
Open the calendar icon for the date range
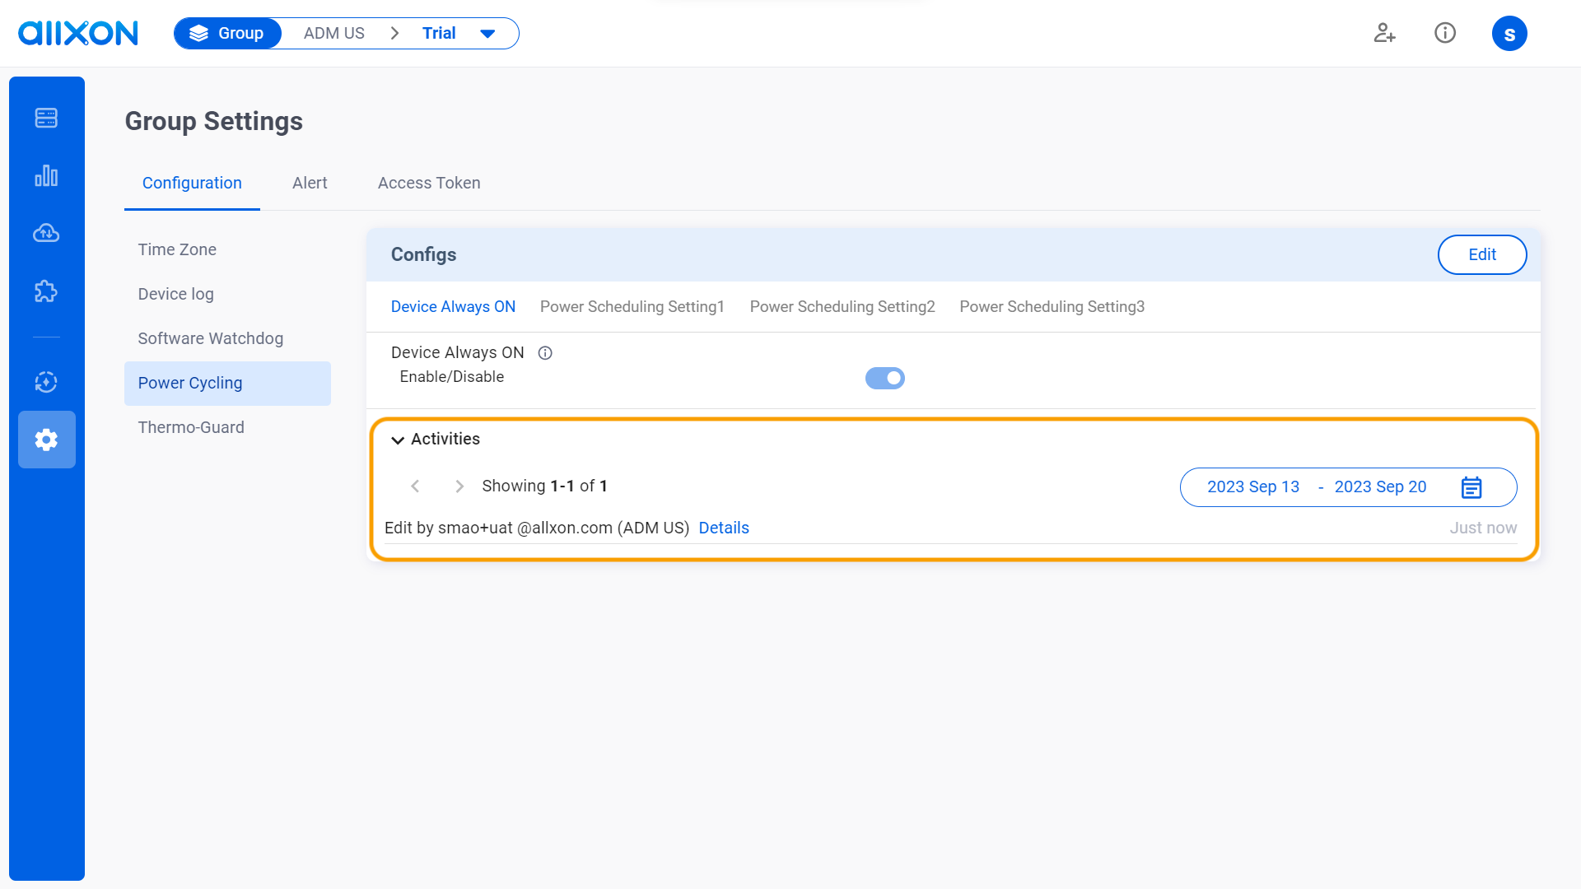1471,486
